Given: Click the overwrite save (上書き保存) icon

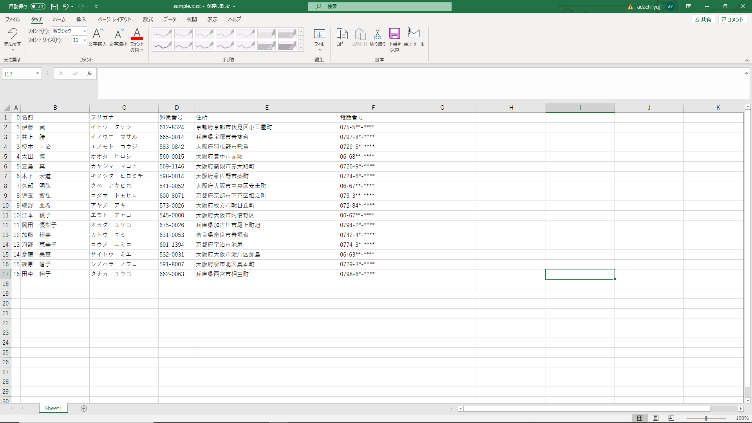Looking at the screenshot, I should (394, 34).
